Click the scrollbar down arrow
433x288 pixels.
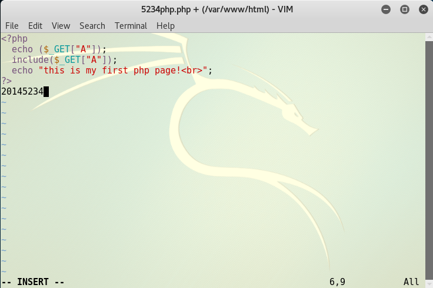click(429, 284)
